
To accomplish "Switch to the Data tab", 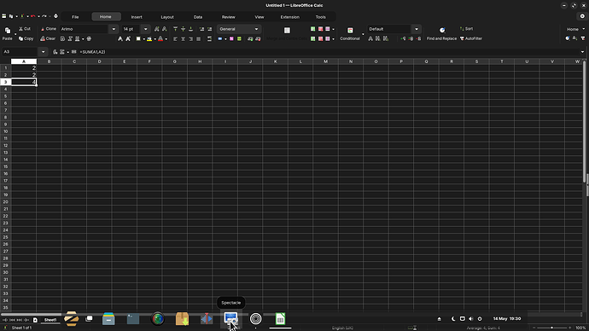I will 198,17.
